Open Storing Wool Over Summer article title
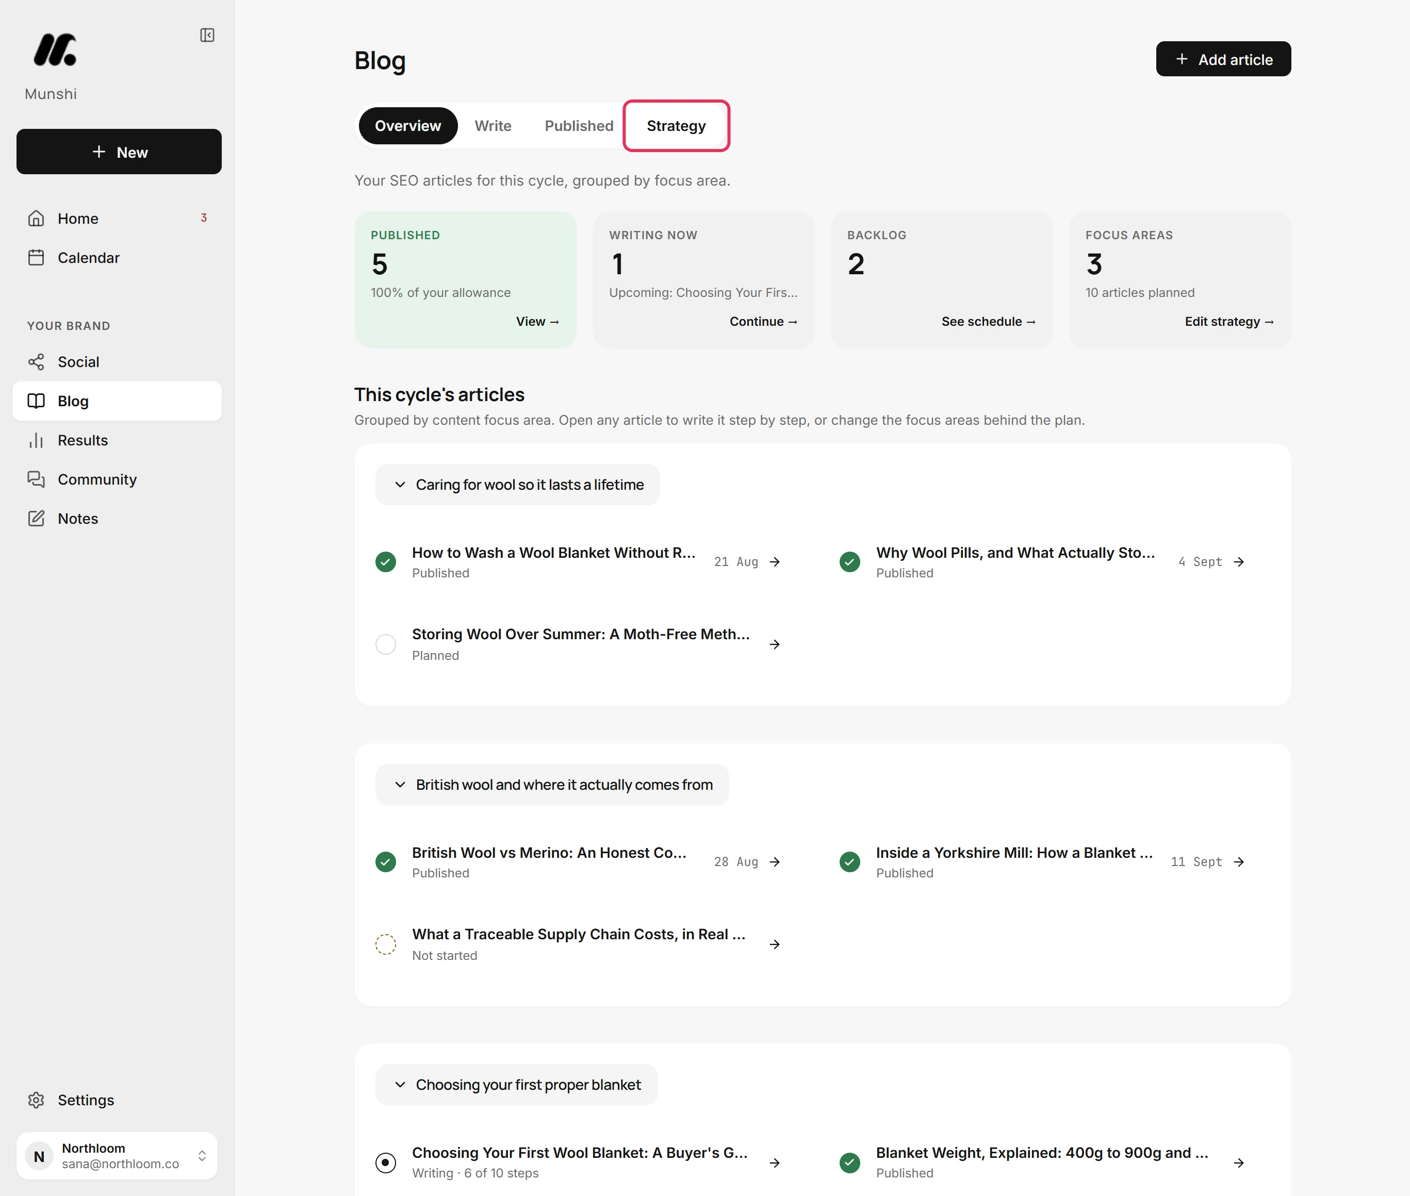This screenshot has width=1410, height=1196. (x=581, y=634)
